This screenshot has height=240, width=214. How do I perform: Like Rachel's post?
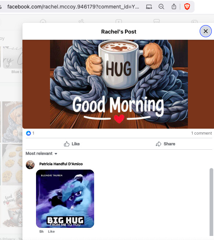[72, 144]
